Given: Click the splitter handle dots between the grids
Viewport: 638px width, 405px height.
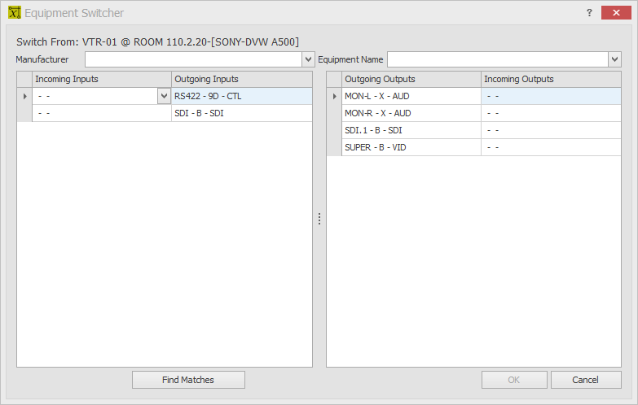Looking at the screenshot, I should tap(319, 219).
